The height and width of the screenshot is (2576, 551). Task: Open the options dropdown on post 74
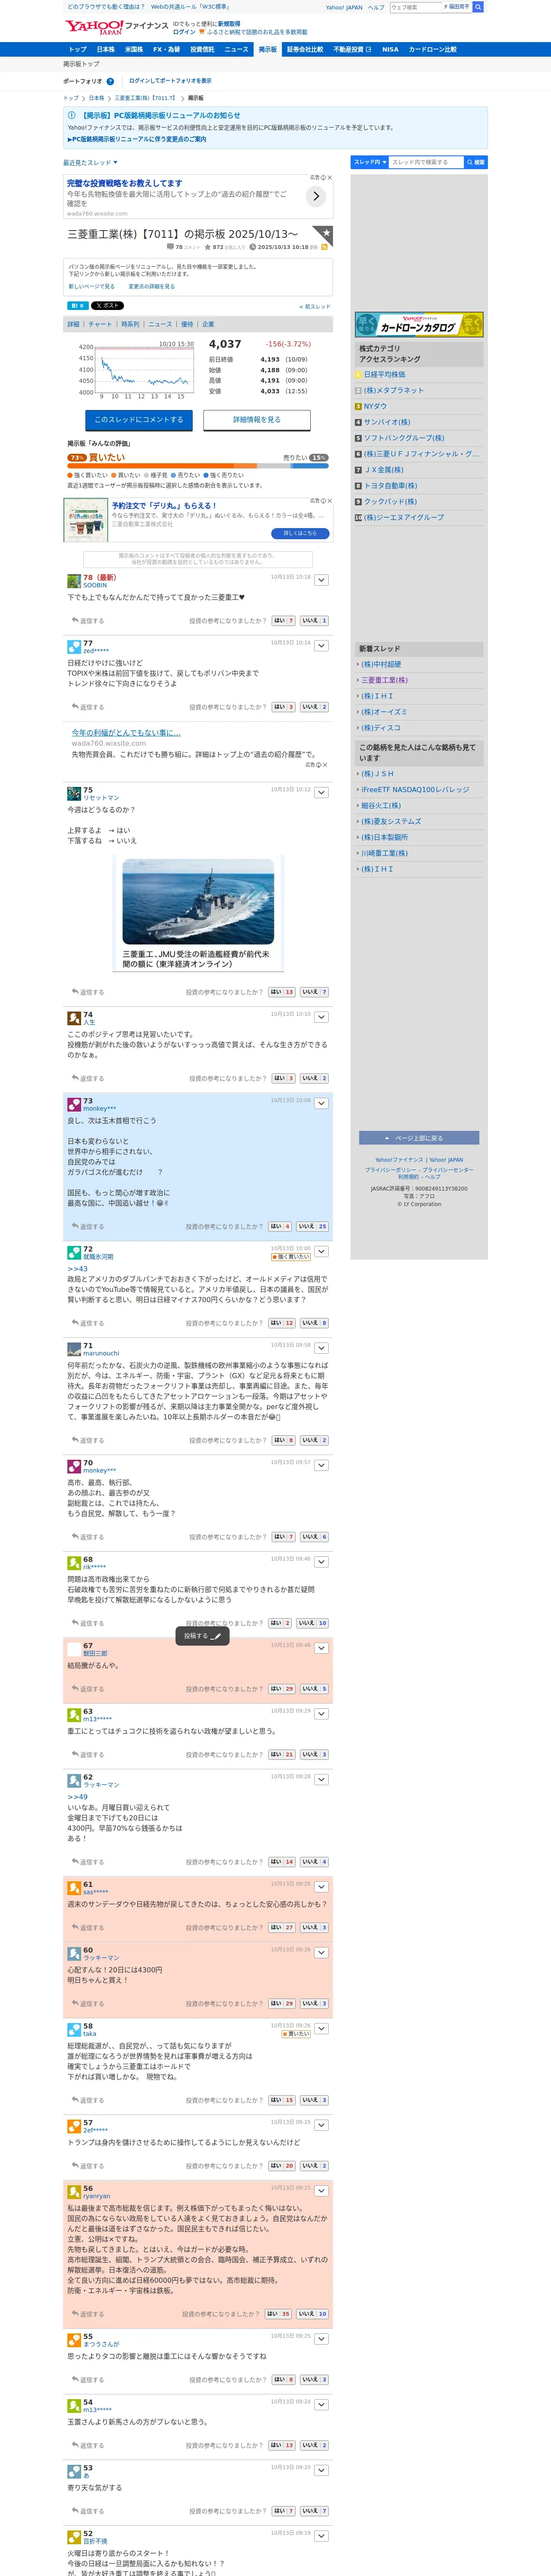coord(322,1017)
